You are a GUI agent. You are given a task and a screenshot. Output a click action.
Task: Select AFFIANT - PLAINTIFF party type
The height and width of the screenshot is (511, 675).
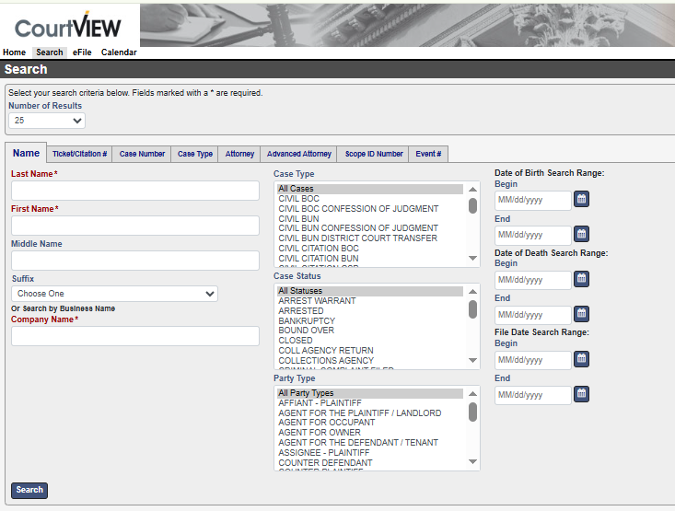[370, 403]
